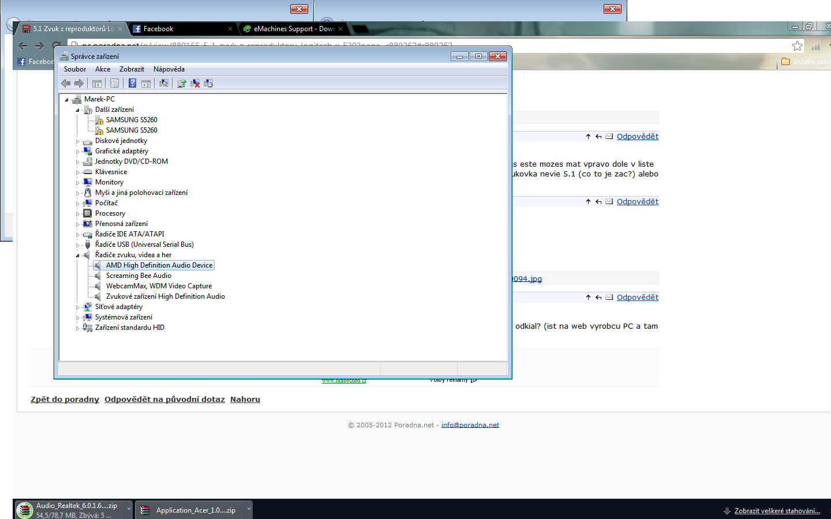
Task: Bookmark this page with the star icon
Action: tap(798, 46)
